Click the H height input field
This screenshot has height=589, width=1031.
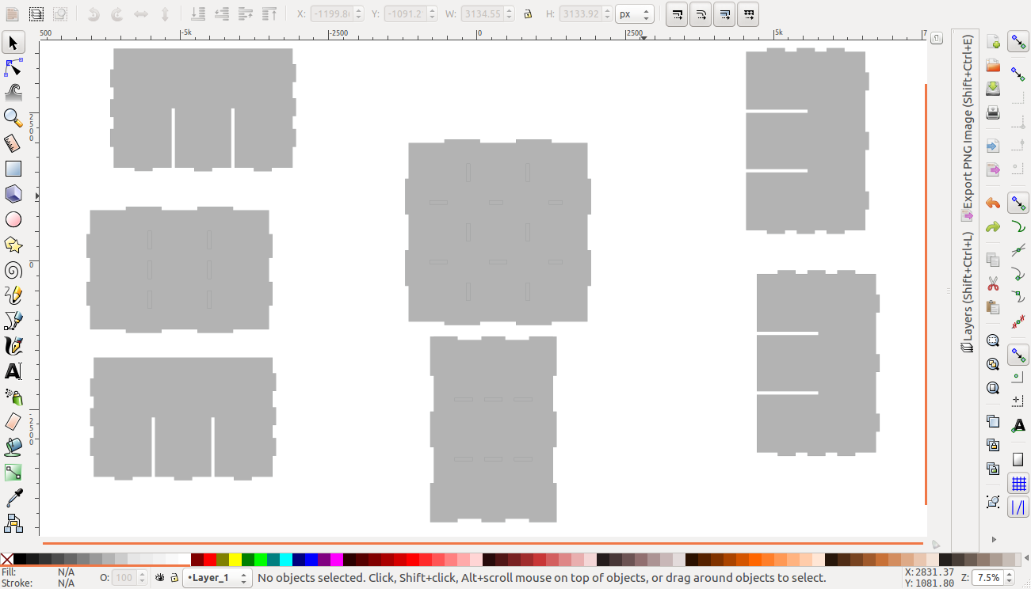coord(581,14)
